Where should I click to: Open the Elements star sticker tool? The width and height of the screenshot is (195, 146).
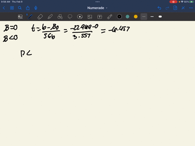pyautogui.click(x=80, y=17)
